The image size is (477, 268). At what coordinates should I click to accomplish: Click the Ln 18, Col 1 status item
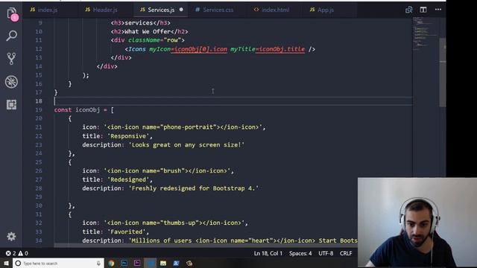pyautogui.click(x=268, y=253)
